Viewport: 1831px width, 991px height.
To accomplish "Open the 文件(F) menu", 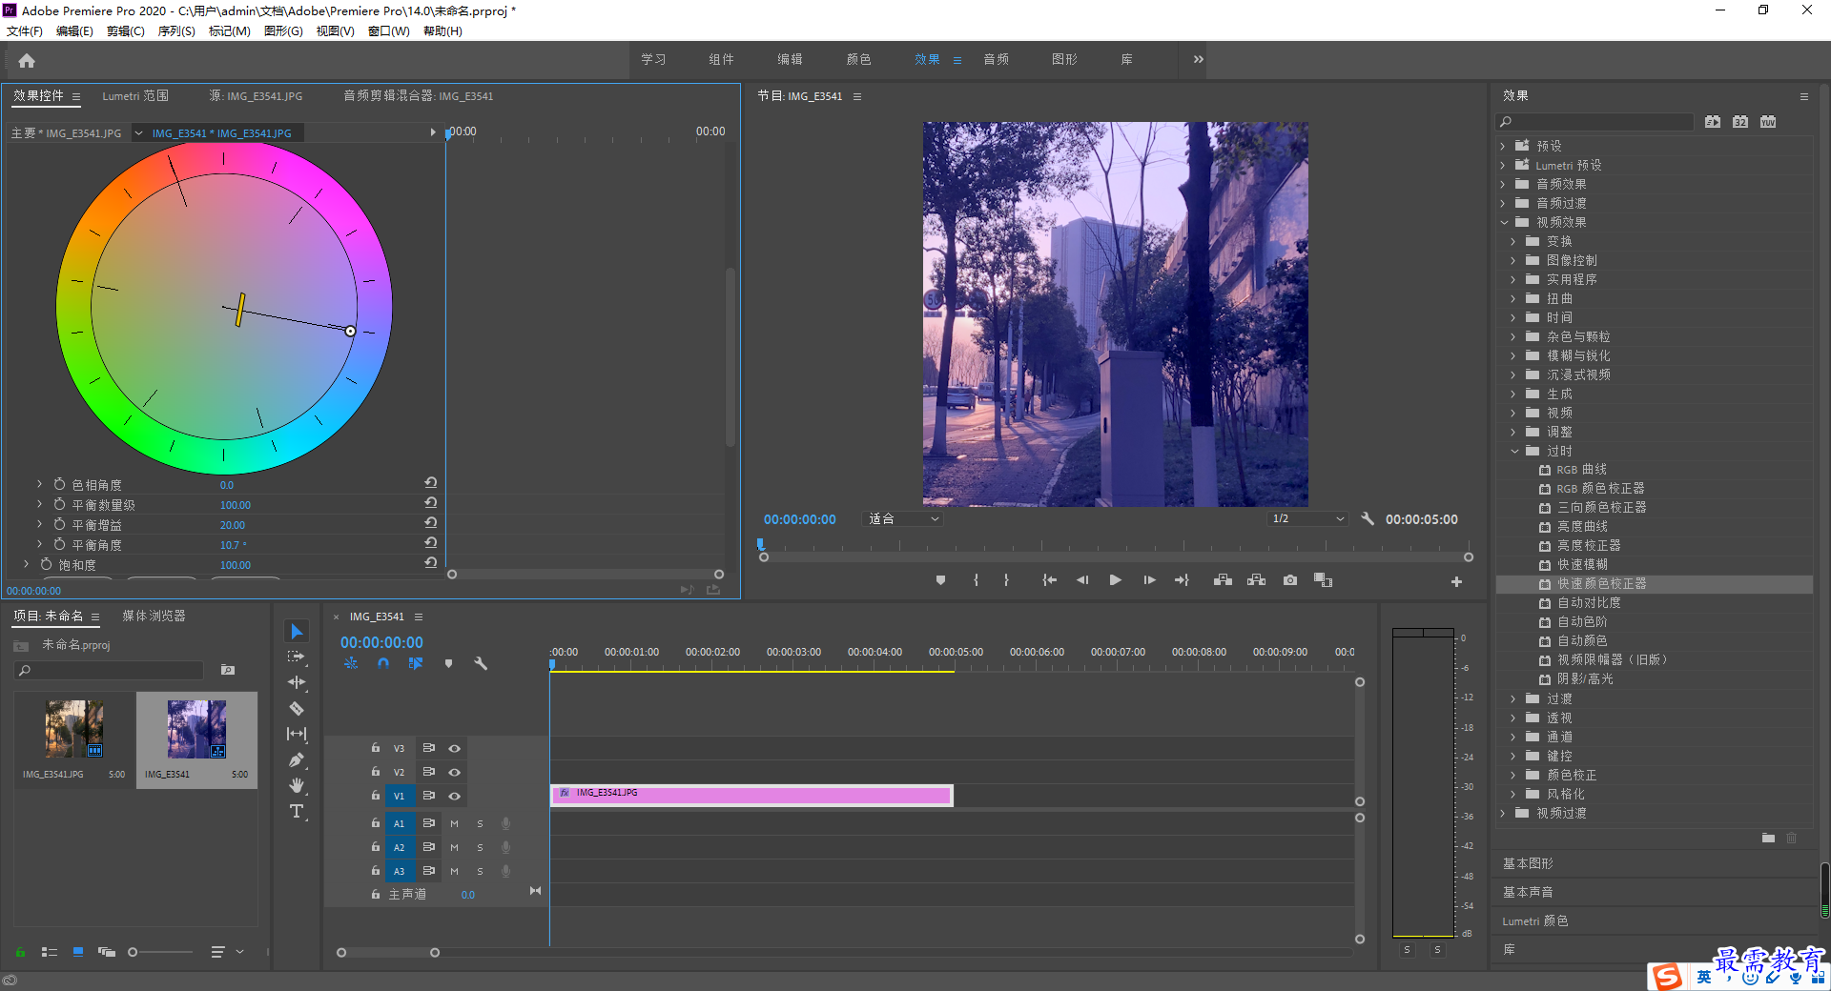I will 25,30.
